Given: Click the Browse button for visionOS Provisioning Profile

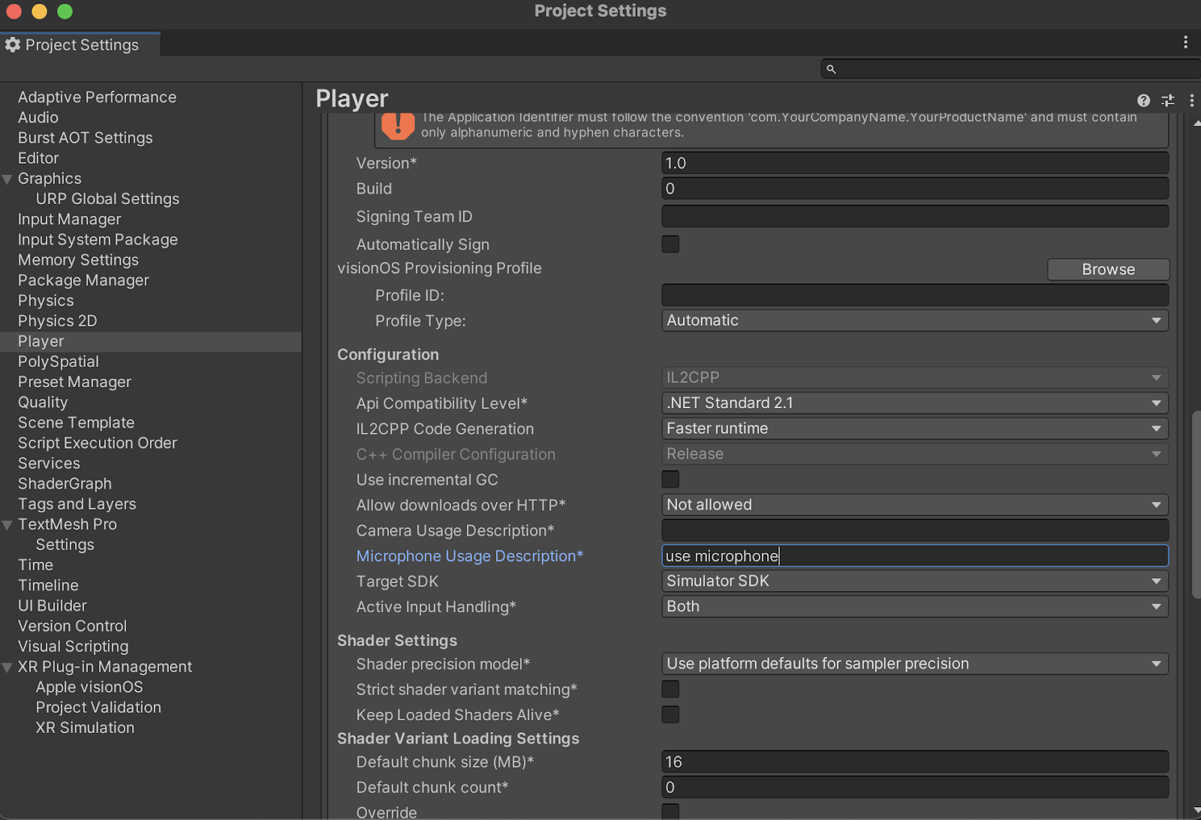Looking at the screenshot, I should point(1108,269).
